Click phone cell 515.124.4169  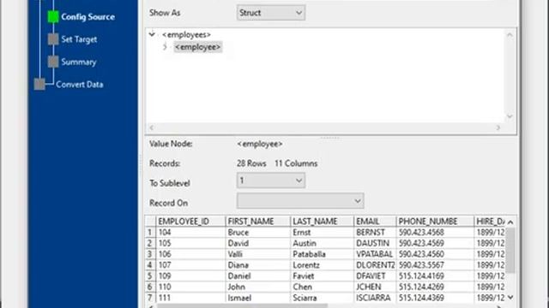[435, 275]
